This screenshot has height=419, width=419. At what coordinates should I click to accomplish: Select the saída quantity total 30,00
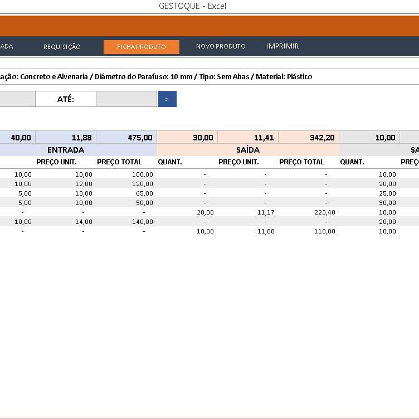coord(187,138)
